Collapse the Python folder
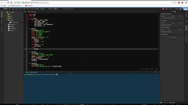188x105 pixels. (7, 20)
